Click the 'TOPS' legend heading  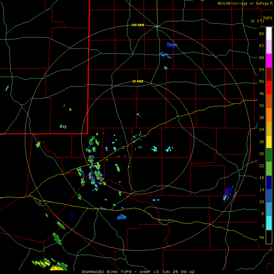[x=268, y=18]
